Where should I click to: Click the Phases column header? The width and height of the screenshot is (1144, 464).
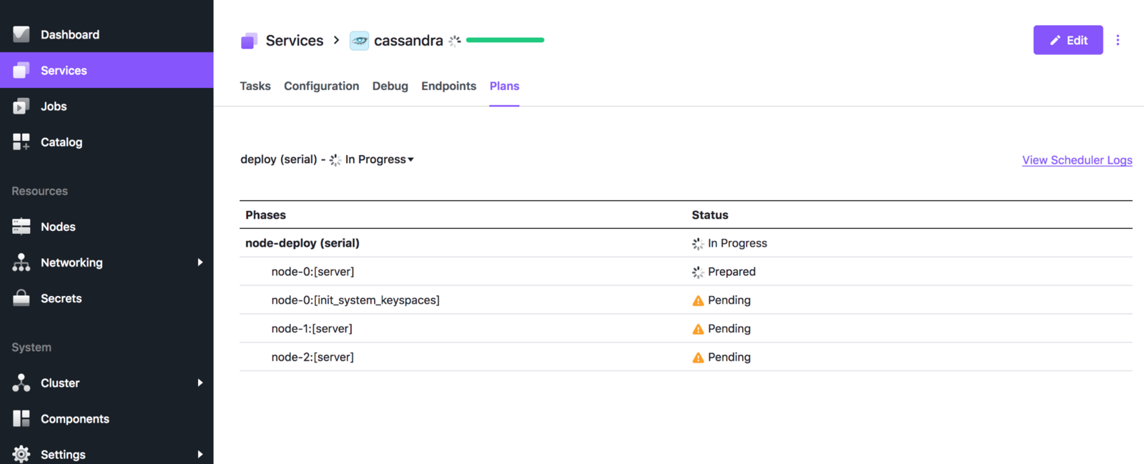pyautogui.click(x=265, y=215)
